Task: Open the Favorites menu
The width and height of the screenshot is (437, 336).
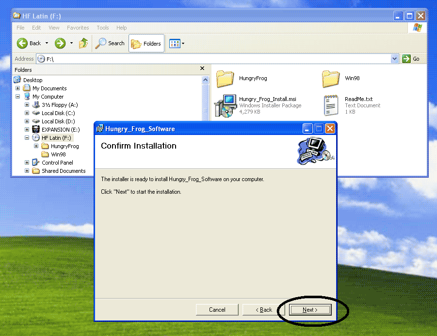Action: coord(78,28)
